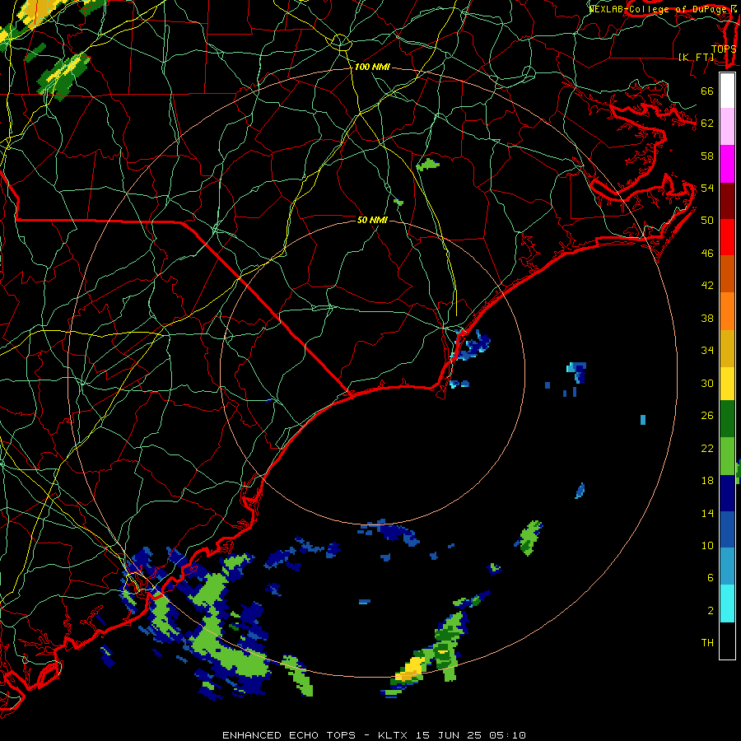Click the light blue legend swatch
The image size is (741, 741).
pos(727,566)
